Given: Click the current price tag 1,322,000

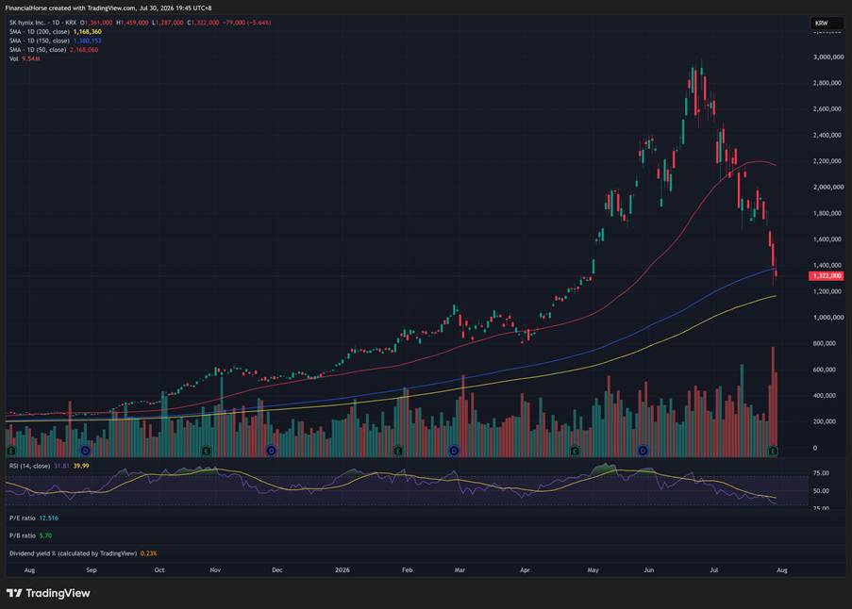Looking at the screenshot, I should point(827,275).
